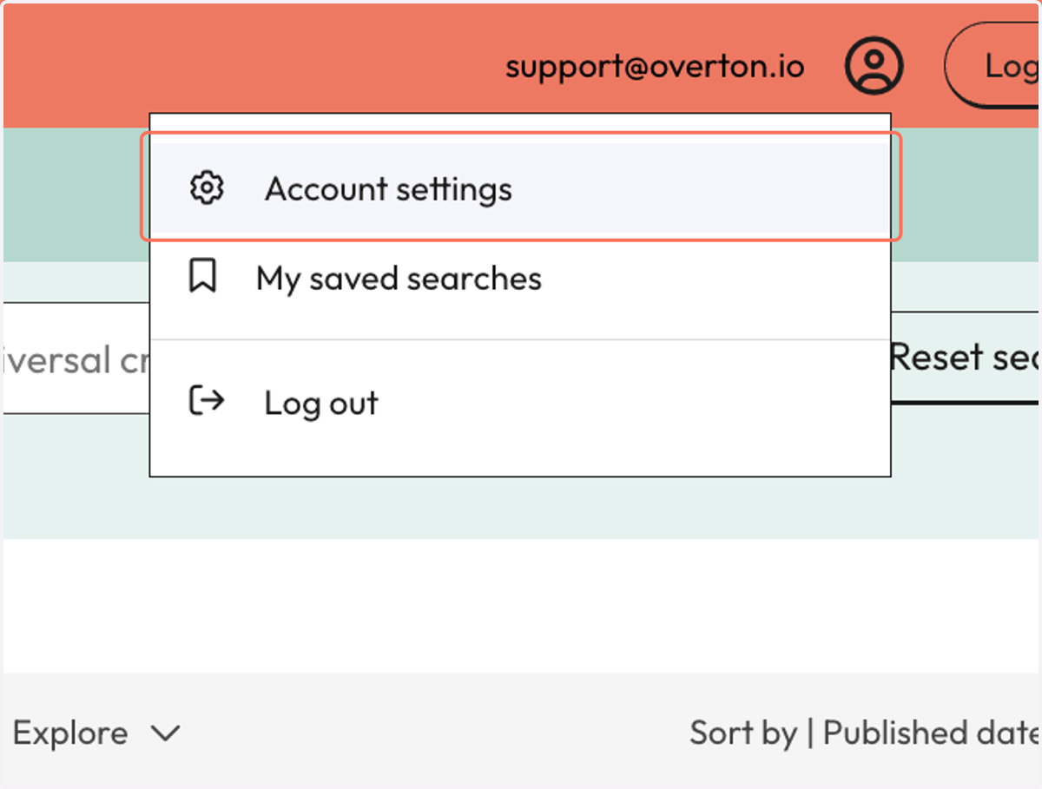Click the chevron next to Explore

pyautogui.click(x=165, y=734)
